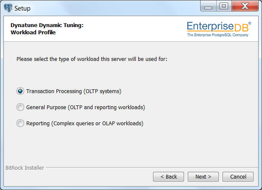Select Reporting radio button
This screenshot has width=262, height=190.
click(20, 123)
